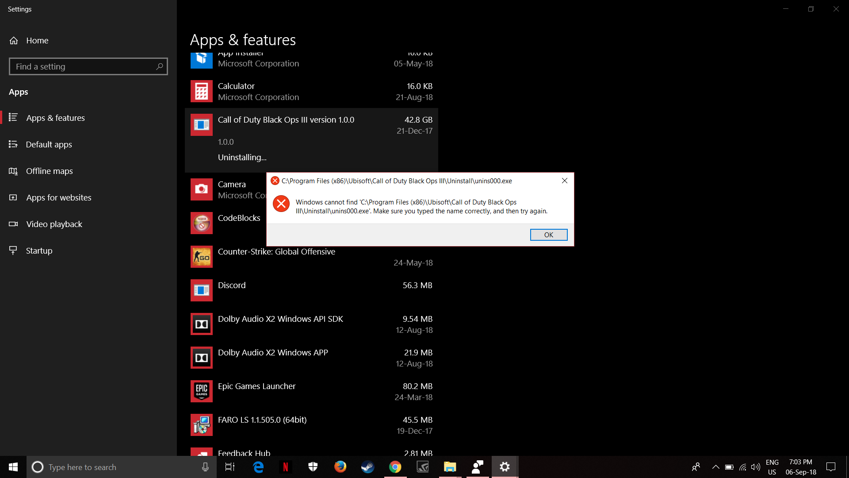Screen dimensions: 849x478
Task: Select Default apps in sidebar
Action: point(49,144)
